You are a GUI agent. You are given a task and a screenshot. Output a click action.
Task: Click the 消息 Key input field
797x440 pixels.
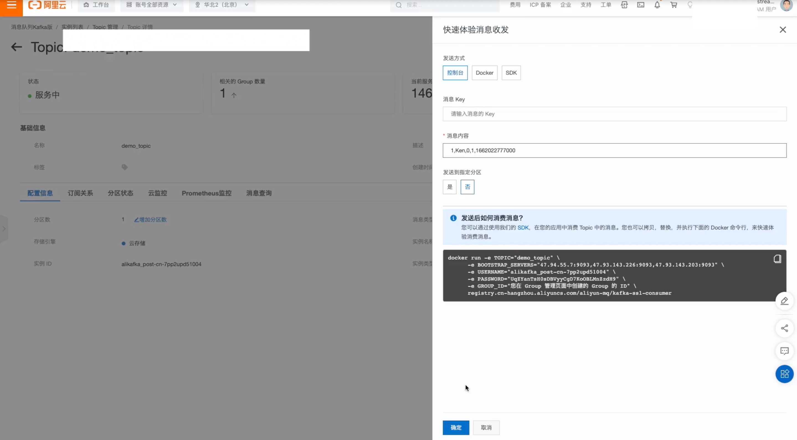614,114
